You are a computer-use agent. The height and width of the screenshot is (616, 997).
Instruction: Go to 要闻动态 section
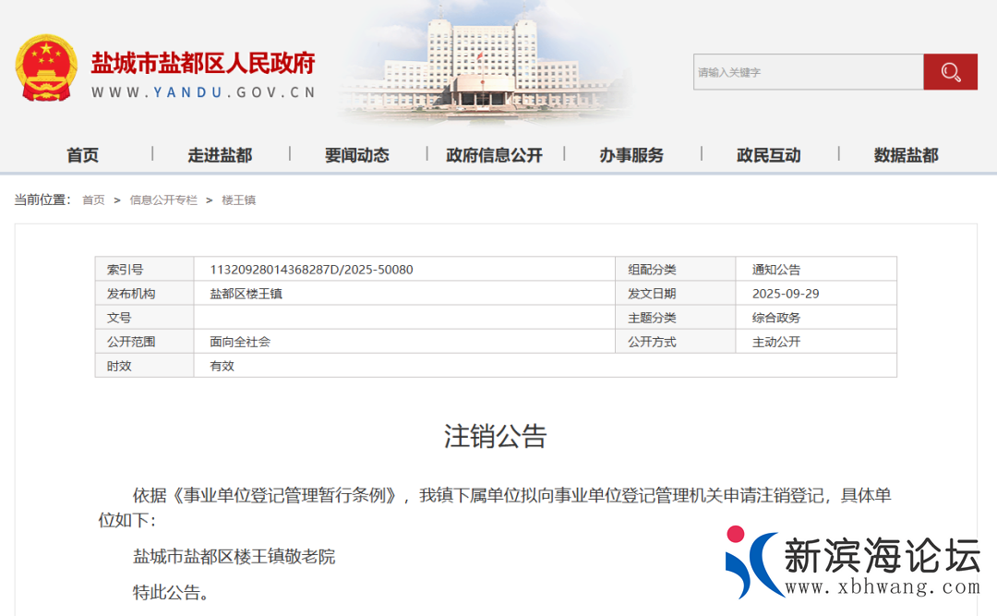click(x=357, y=155)
